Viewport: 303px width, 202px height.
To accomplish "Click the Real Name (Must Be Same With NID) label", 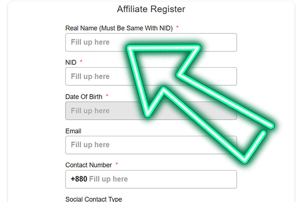I will 119,28.
